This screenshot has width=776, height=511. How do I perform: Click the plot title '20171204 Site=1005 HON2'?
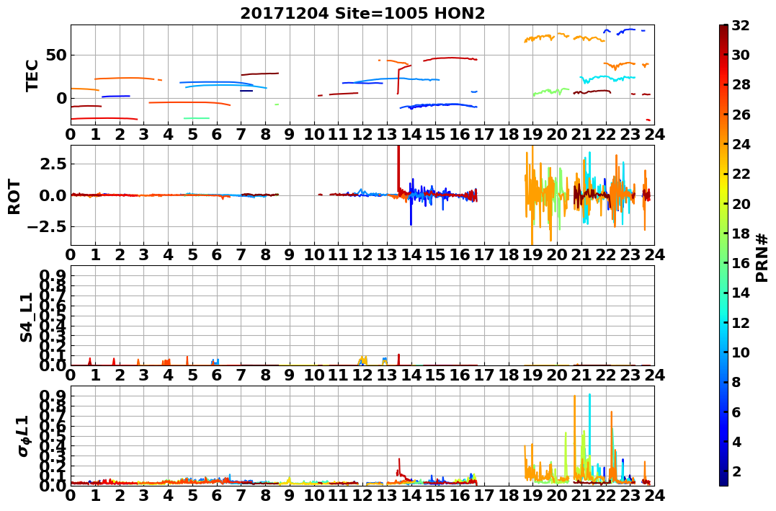tap(362, 14)
